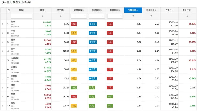Select stock name 陽明

13,103
